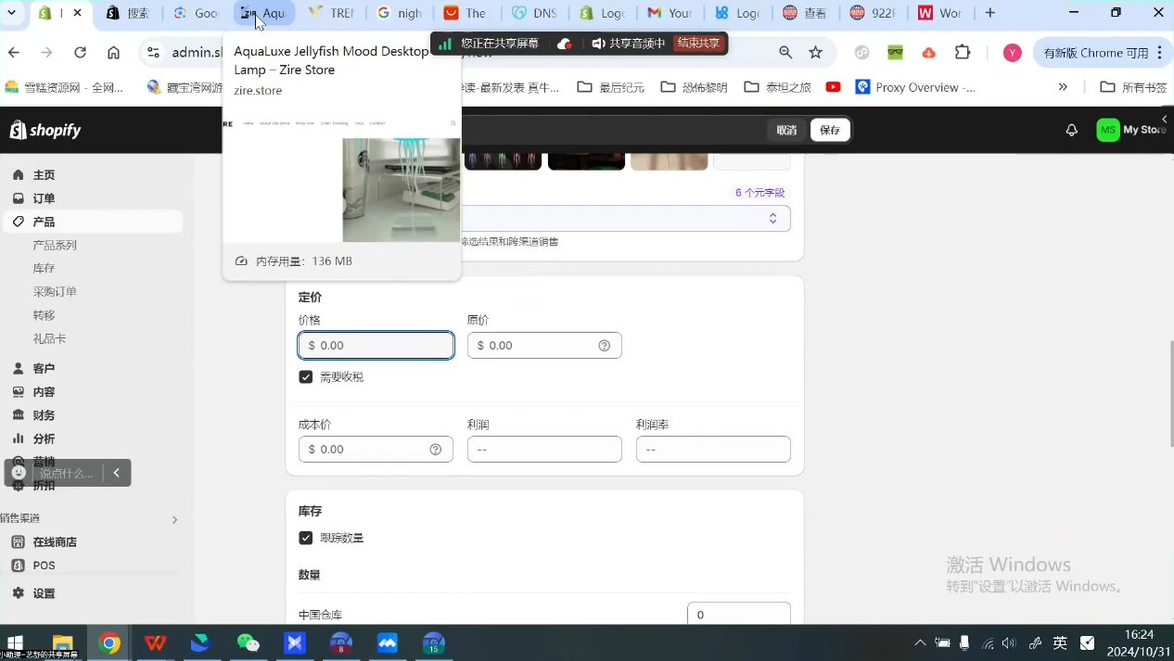Click the notification bell icon
This screenshot has height=661, width=1174.
tap(1071, 130)
